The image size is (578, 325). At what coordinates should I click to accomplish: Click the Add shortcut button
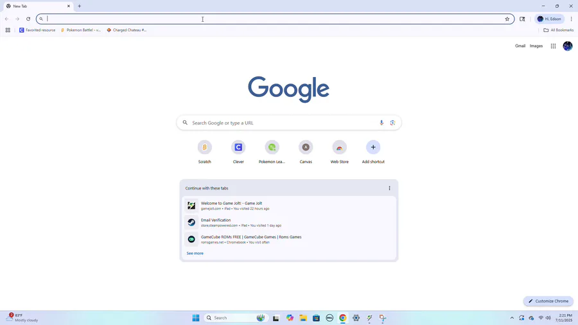[x=373, y=152]
